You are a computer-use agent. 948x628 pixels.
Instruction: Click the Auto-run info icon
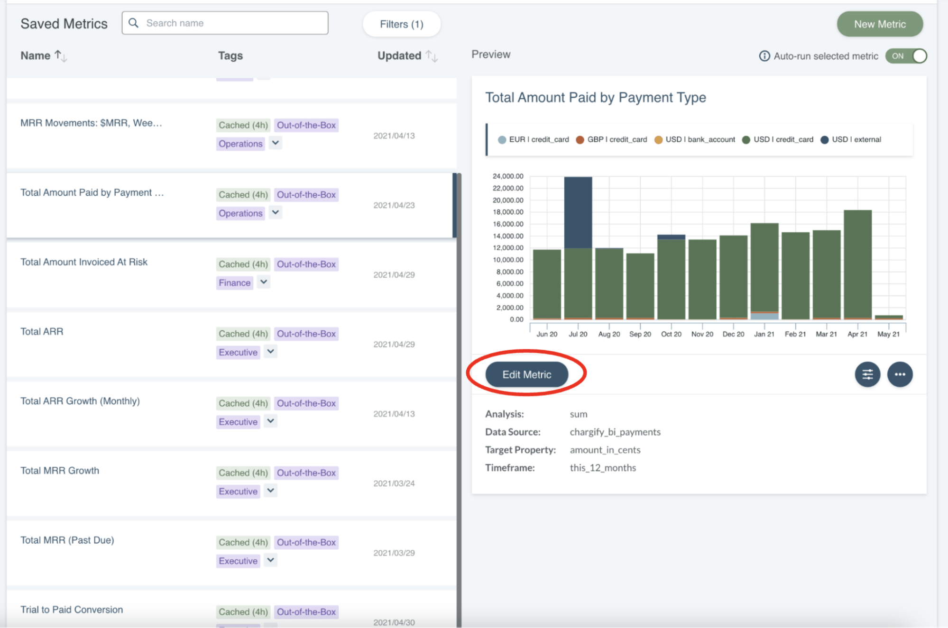tap(764, 56)
